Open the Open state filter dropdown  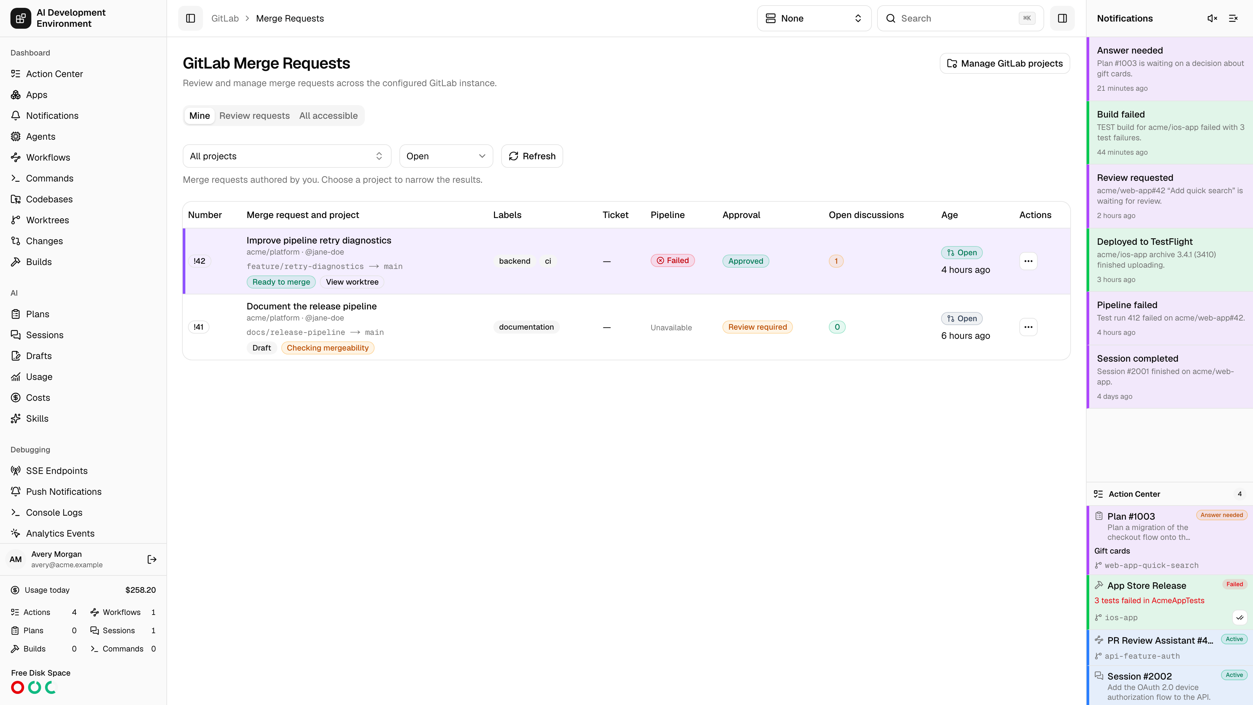tap(446, 156)
